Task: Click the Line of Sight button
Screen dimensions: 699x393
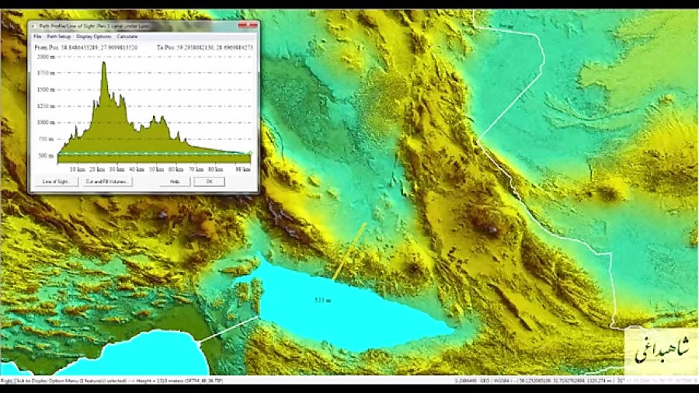Action: (56, 181)
